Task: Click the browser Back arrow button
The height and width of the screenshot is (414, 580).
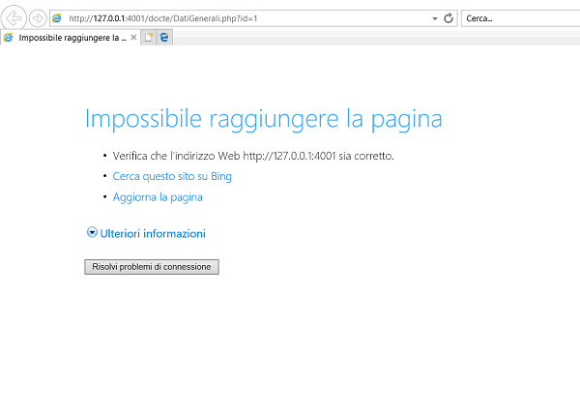Action: 14,17
